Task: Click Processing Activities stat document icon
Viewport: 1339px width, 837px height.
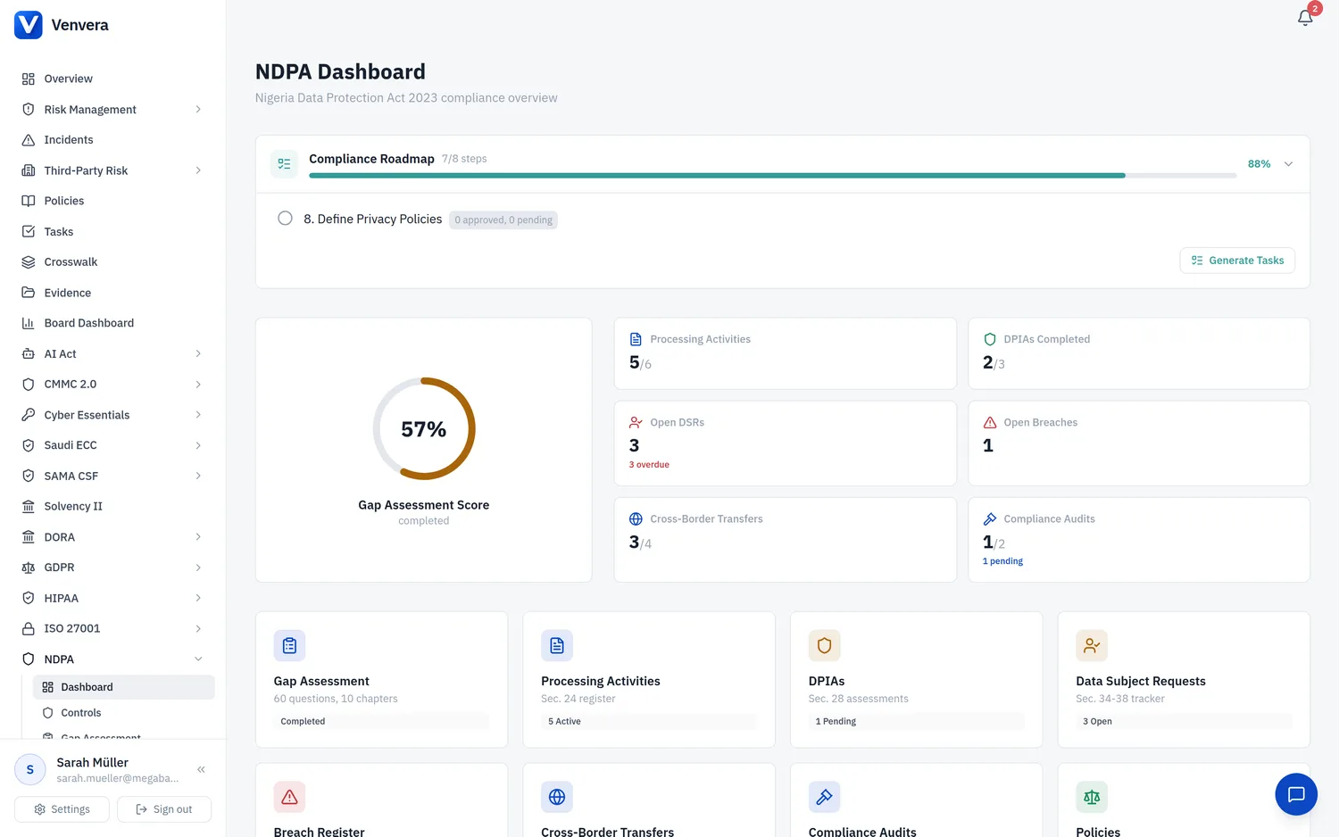Action: coord(636,339)
